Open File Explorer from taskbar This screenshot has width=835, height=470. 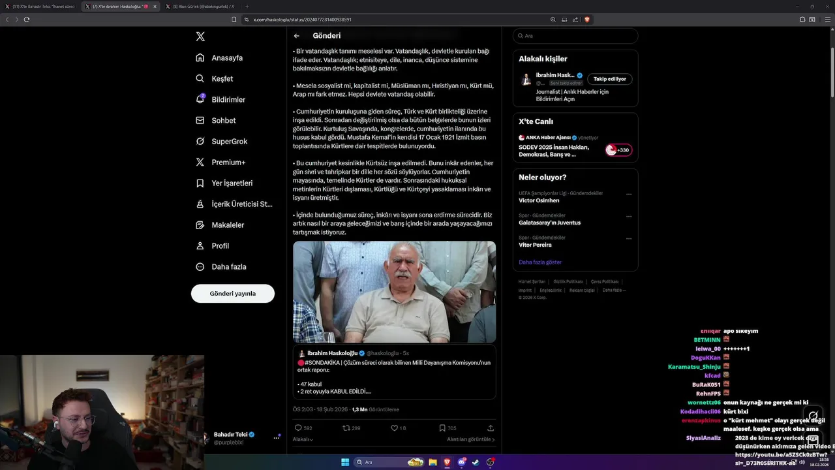[x=433, y=462]
